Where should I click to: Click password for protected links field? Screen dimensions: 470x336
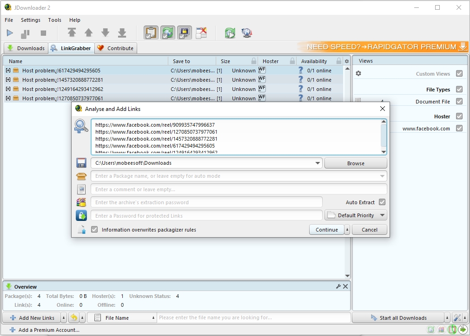(x=206, y=216)
